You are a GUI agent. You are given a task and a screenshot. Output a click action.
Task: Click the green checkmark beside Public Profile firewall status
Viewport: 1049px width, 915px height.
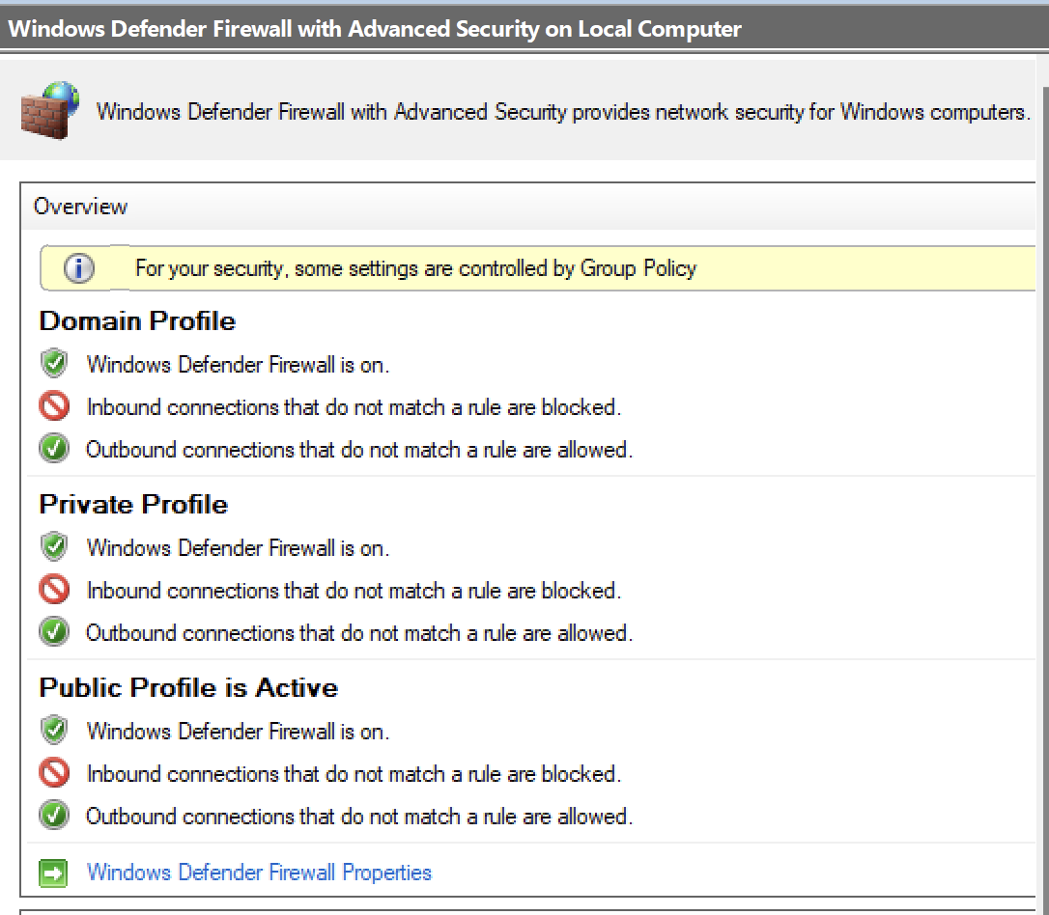pyautogui.click(x=53, y=731)
